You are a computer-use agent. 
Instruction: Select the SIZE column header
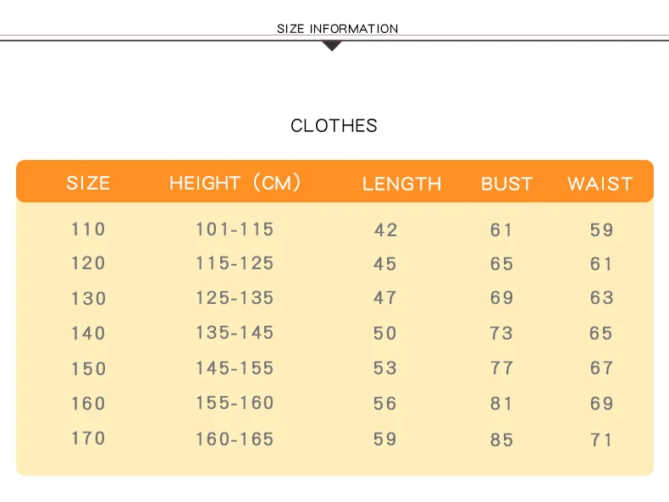[x=88, y=183]
